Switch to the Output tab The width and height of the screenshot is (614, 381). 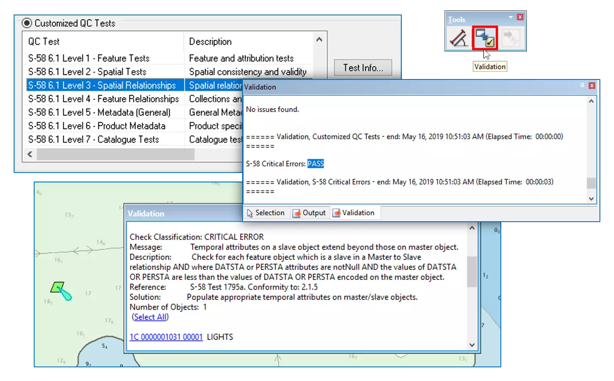310,213
